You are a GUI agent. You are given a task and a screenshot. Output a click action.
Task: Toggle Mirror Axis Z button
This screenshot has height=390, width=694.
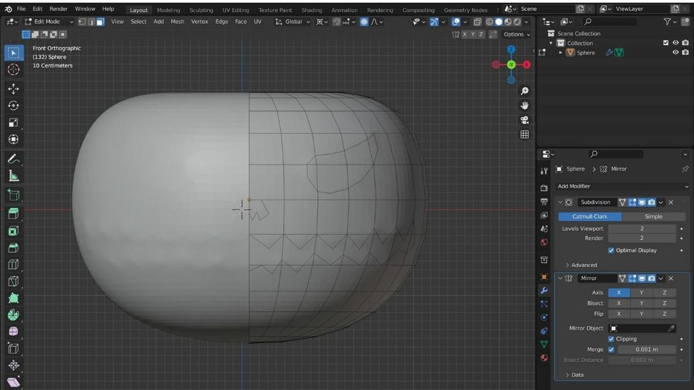[665, 293]
